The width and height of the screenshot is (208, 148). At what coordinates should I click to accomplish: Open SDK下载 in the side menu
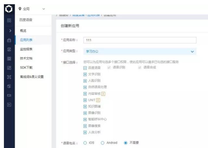(26, 68)
